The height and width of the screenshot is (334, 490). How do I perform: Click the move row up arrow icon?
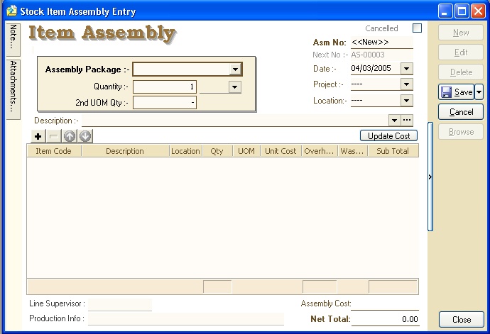(x=70, y=136)
